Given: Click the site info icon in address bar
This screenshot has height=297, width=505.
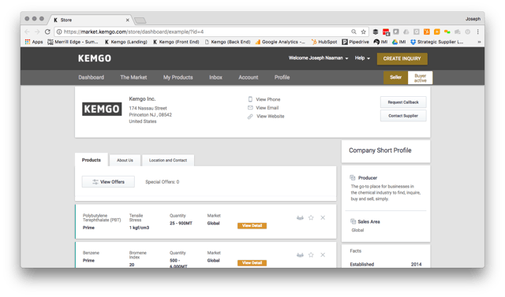Looking at the screenshot, I should pyautogui.click(x=59, y=32).
